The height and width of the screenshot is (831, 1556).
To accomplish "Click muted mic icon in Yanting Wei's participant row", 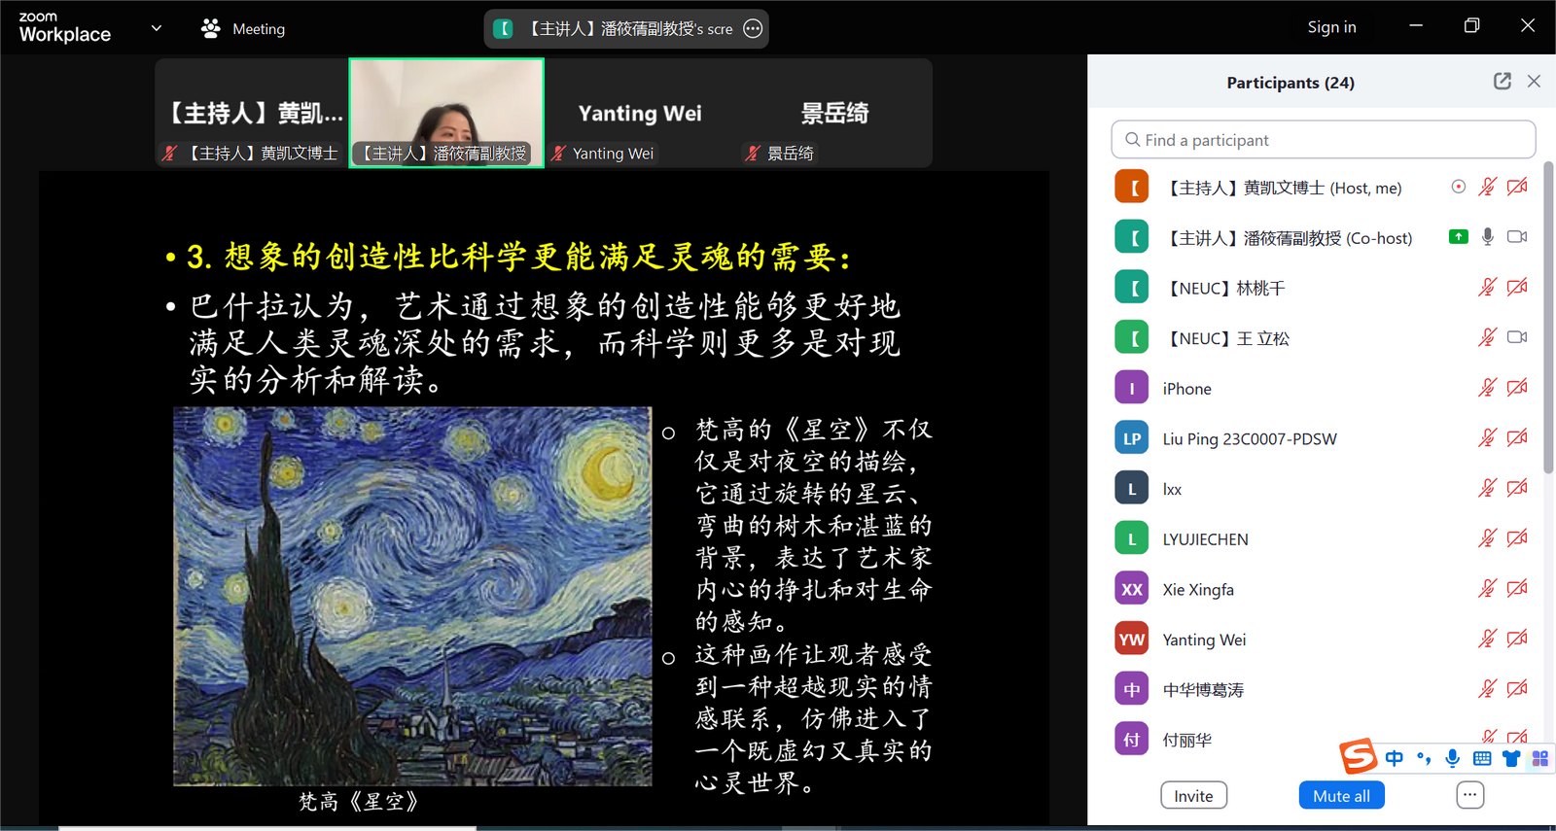I will (1487, 639).
